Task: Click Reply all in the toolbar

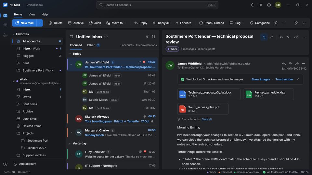Action: tap(161, 23)
